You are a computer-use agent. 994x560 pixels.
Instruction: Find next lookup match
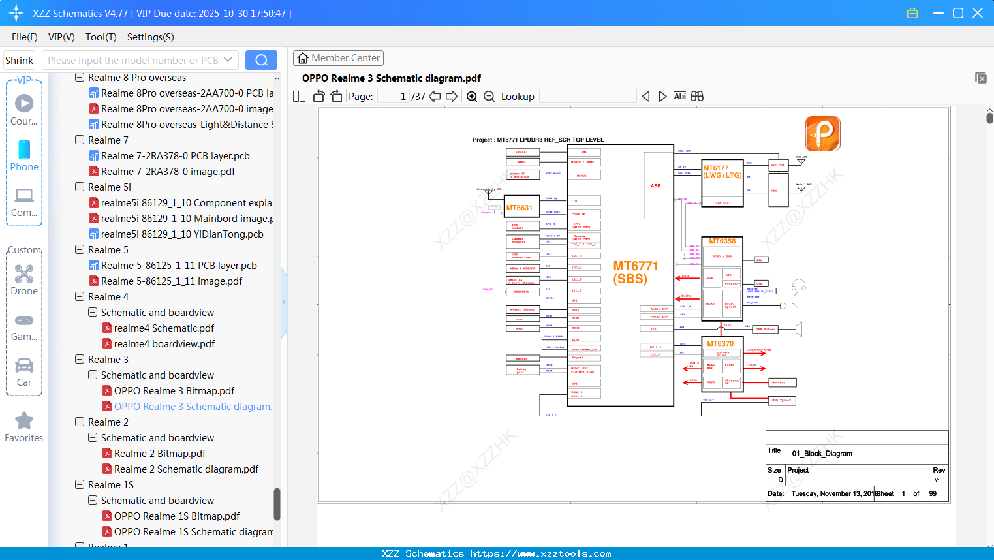click(x=662, y=97)
